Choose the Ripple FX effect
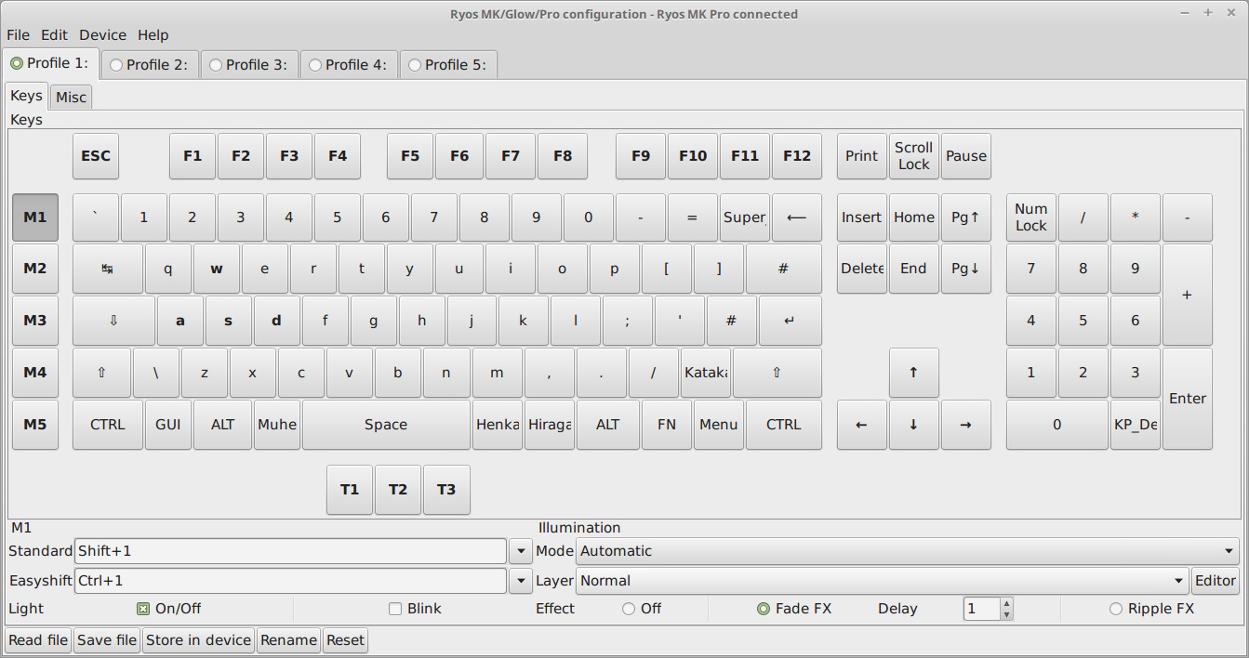 point(1116,609)
